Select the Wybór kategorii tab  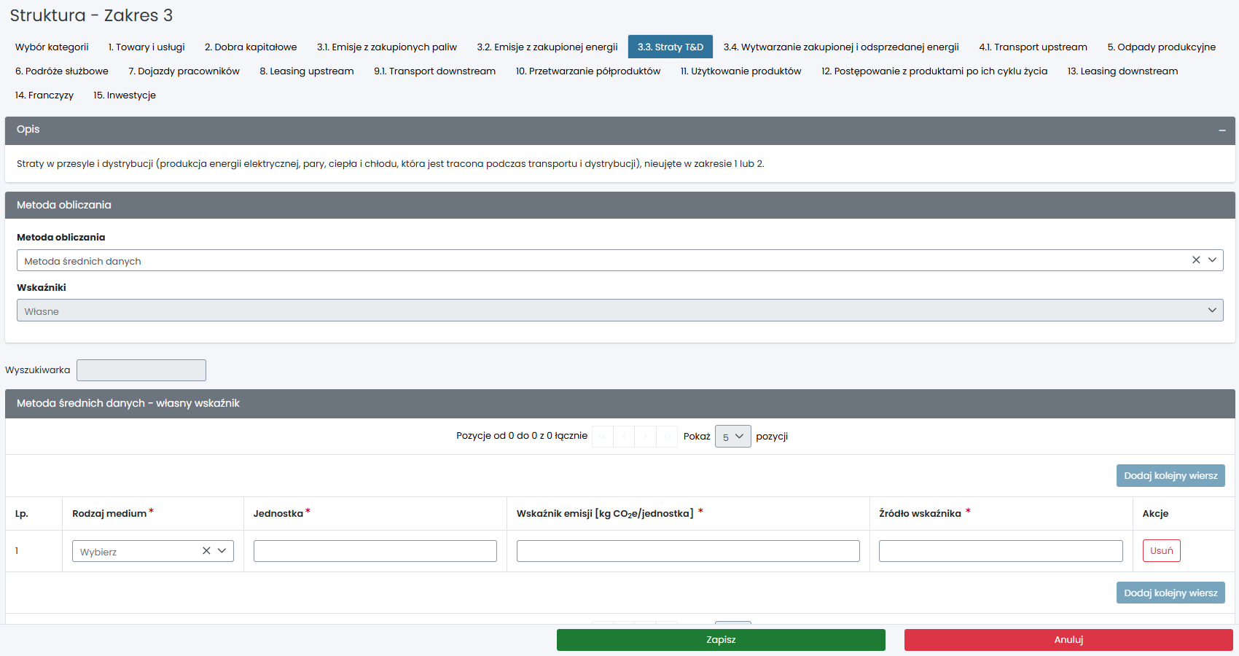coord(52,47)
